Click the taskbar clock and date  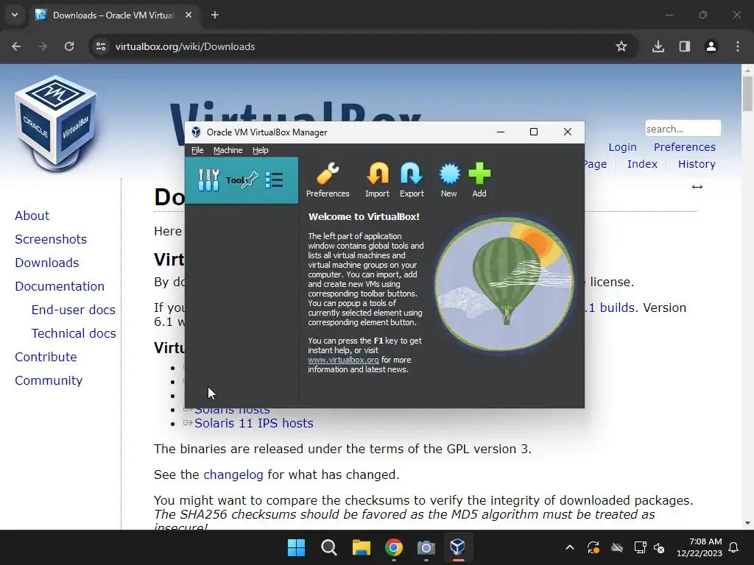(700, 547)
